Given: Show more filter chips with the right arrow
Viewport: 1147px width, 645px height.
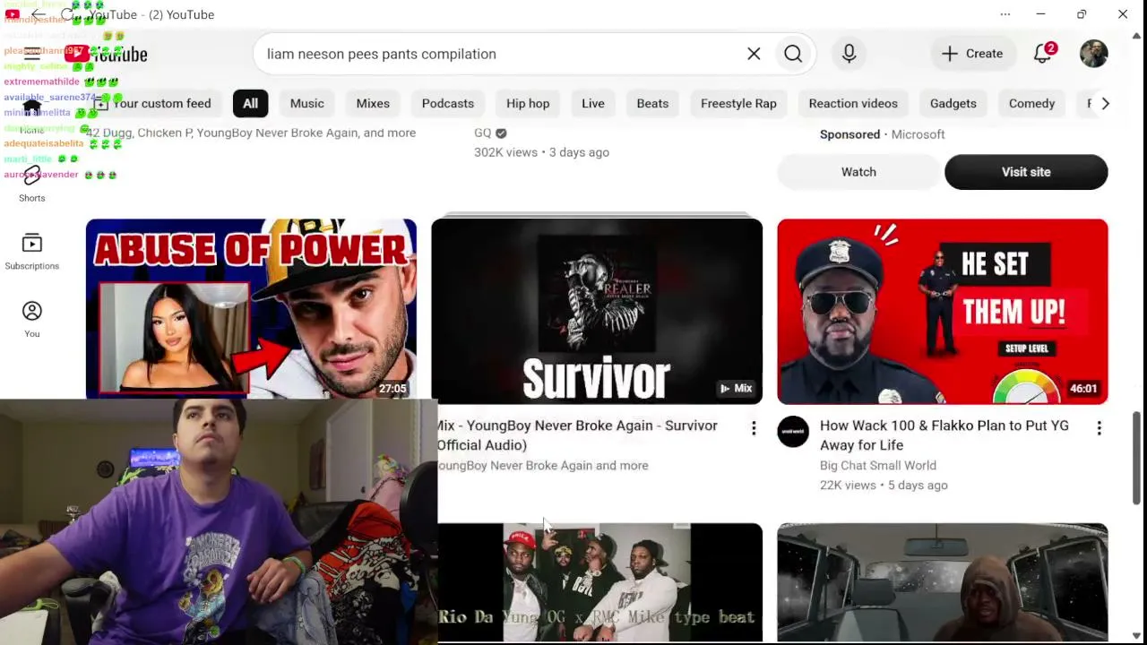Looking at the screenshot, I should pyautogui.click(x=1105, y=103).
